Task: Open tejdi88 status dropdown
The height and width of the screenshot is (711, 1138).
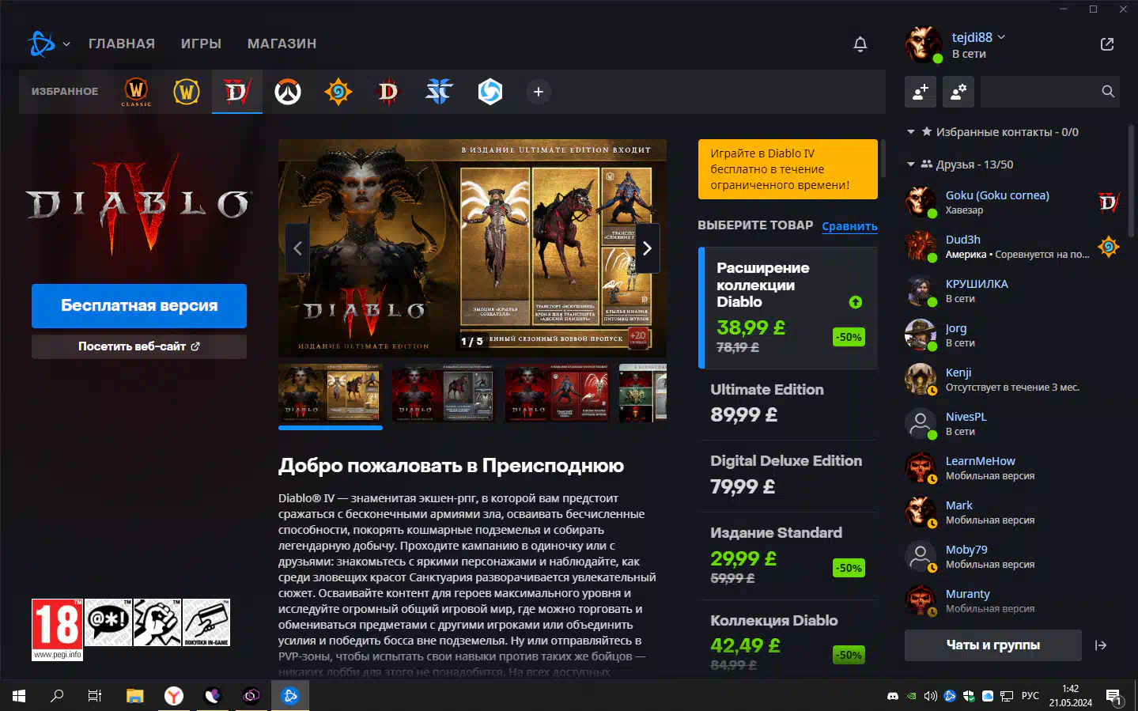Action: point(1001,37)
